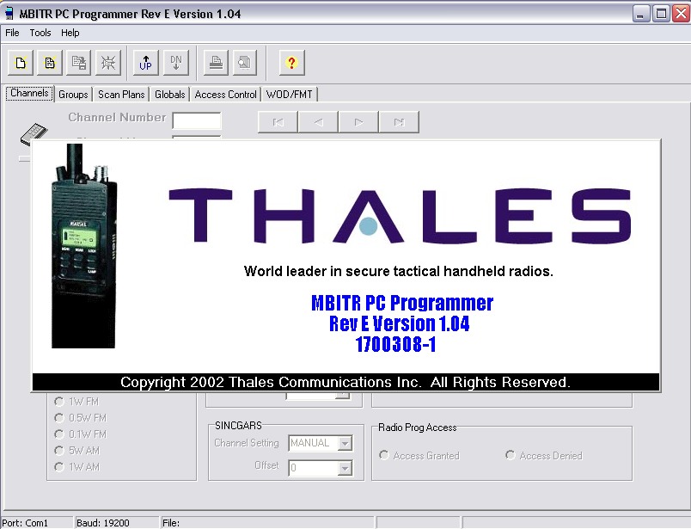Click the starburst icon in the toolbar
Viewport: 691px width, 529px height.
point(107,62)
